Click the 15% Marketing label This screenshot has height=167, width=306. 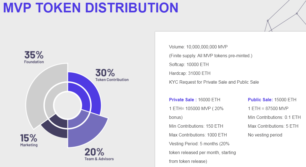pos(29,140)
